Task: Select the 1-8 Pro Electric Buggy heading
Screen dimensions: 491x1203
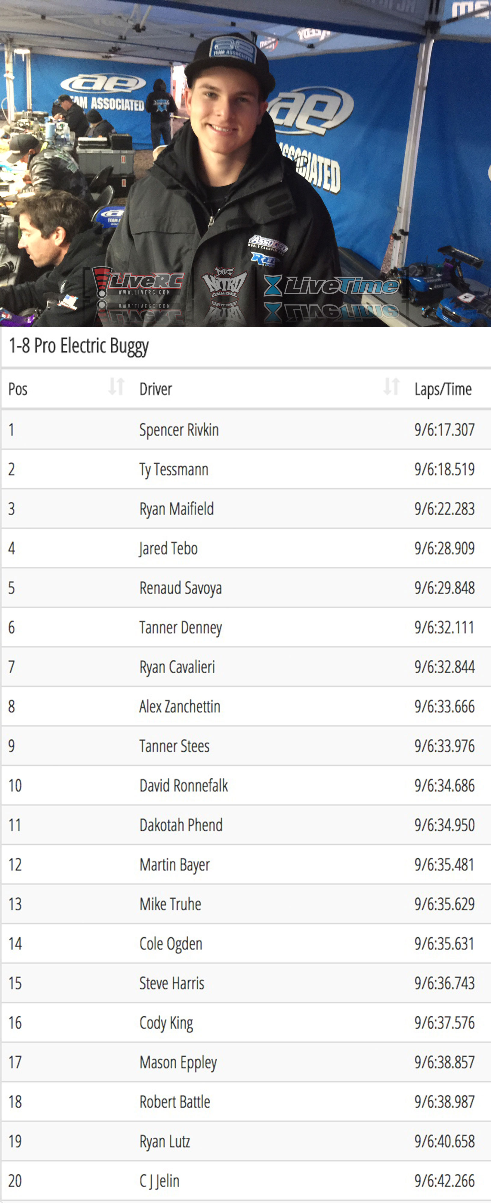Action: coord(79,346)
